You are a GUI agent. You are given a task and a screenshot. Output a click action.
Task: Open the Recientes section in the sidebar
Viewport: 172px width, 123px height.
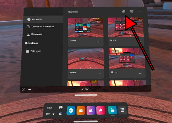click(43, 19)
